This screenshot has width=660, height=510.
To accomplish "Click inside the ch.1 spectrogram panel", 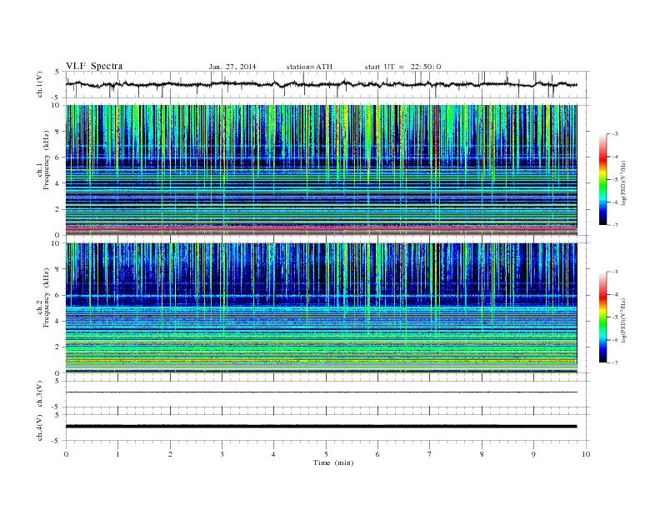I will tap(321, 170).
